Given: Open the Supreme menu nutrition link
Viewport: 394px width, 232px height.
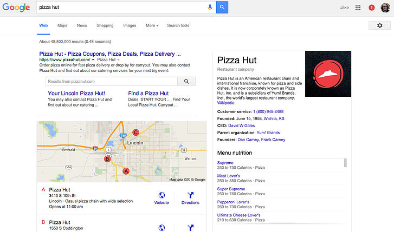Looking at the screenshot, I should click(225, 163).
